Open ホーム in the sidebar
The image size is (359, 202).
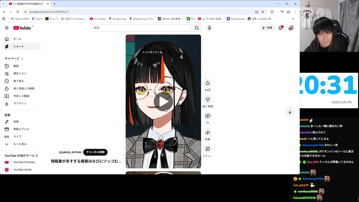21,39
